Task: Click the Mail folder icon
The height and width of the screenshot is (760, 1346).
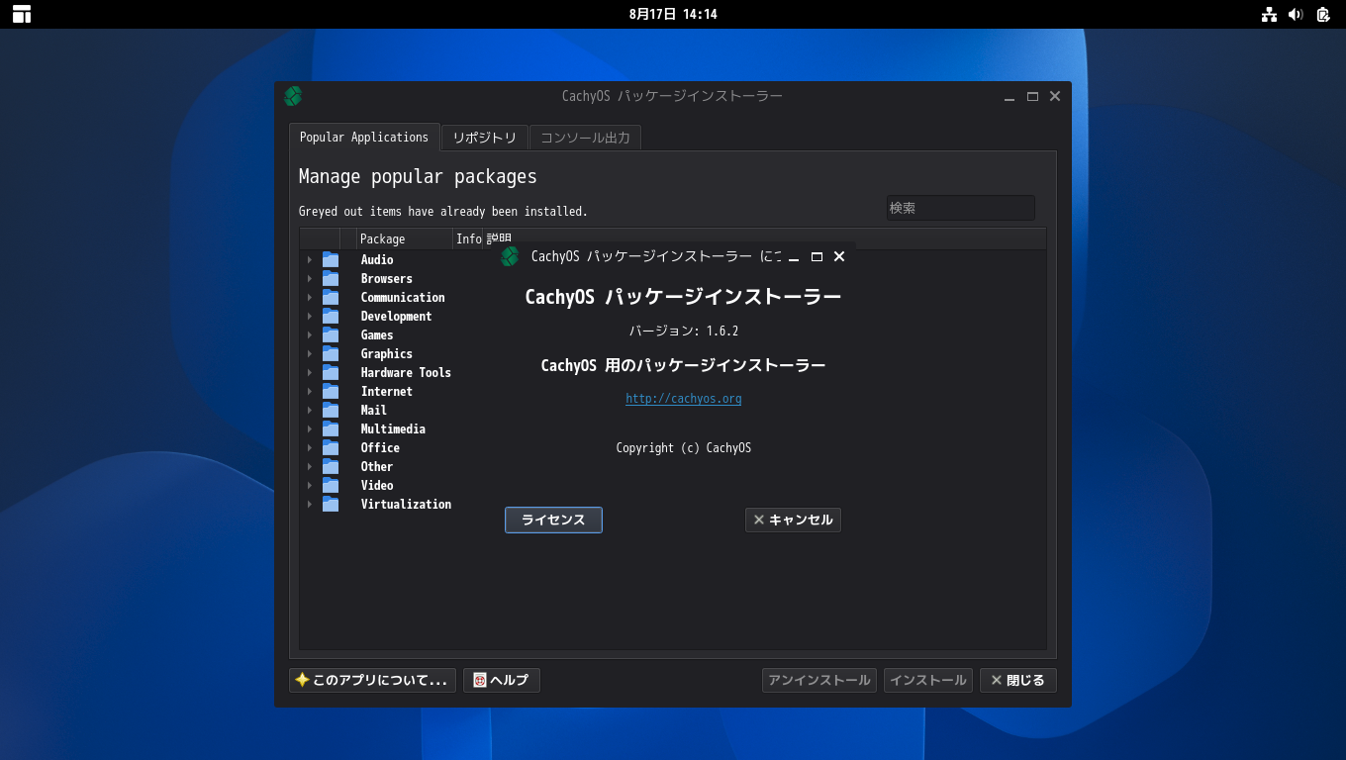Action: (x=331, y=410)
